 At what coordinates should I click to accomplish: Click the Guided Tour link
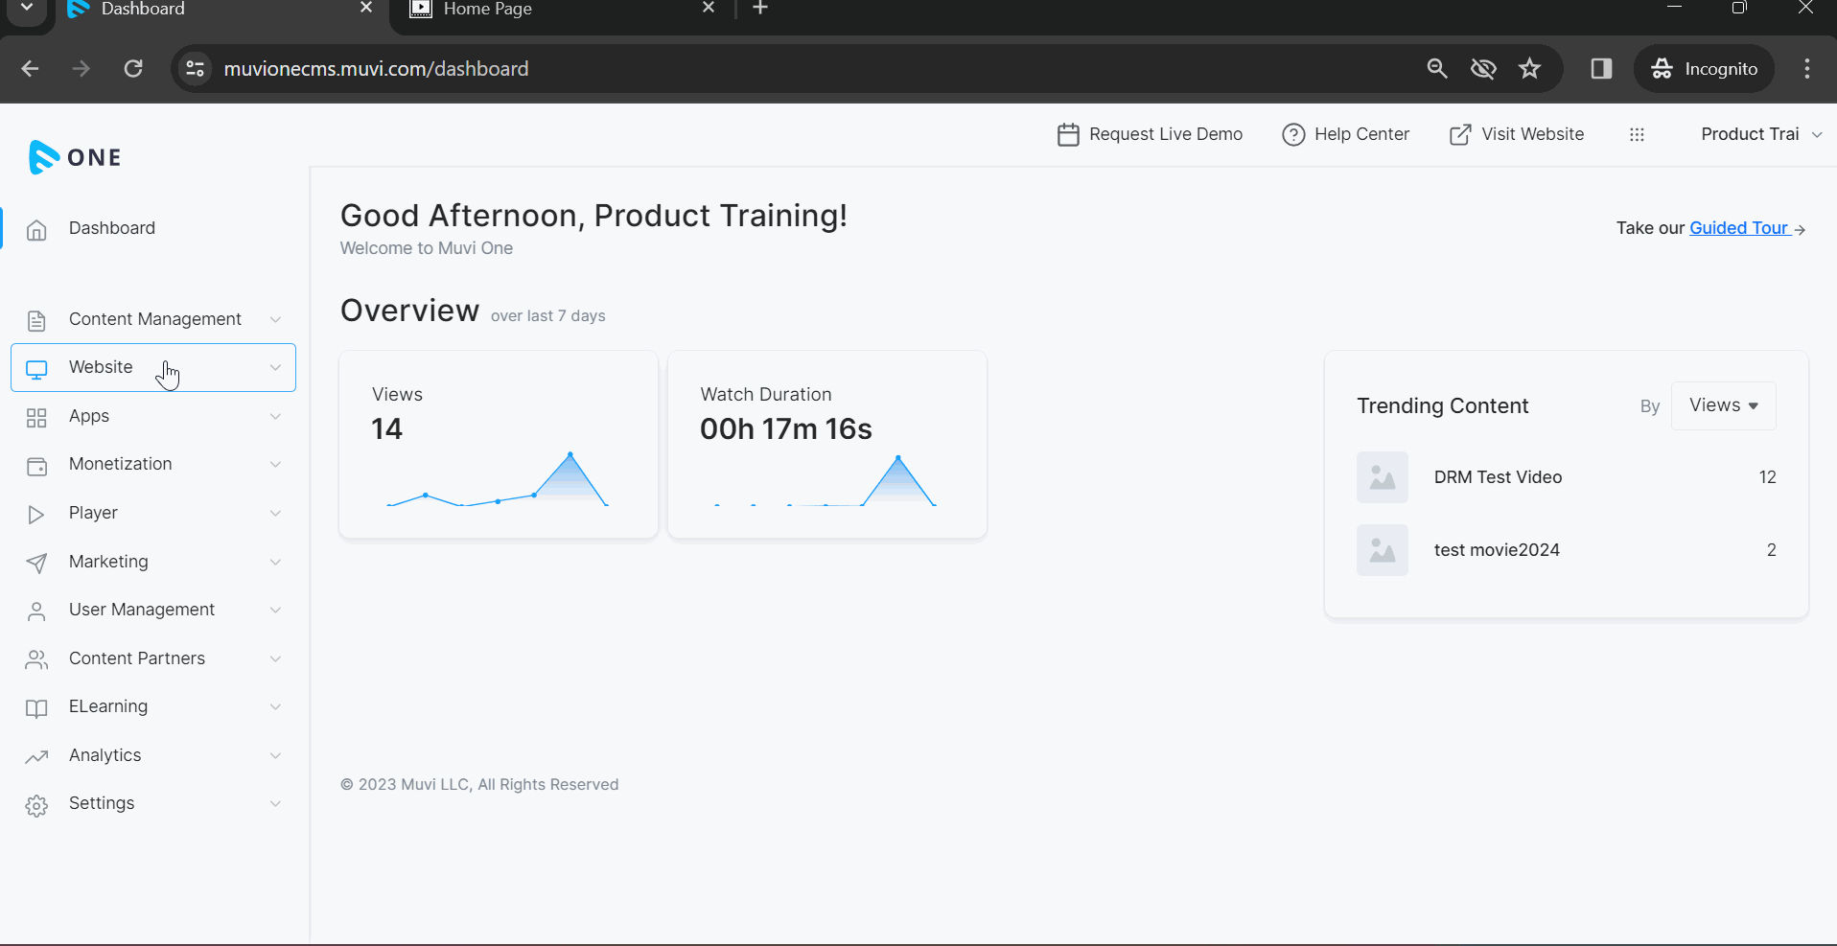1738,228
